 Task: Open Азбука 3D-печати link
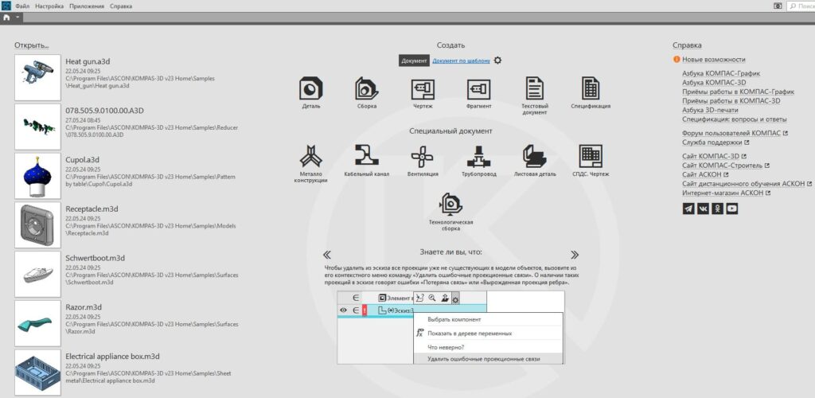[x=710, y=110]
